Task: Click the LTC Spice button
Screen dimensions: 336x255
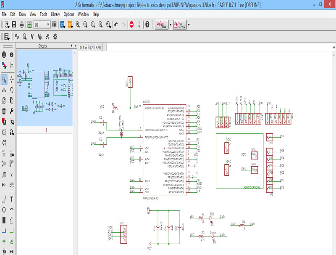Action: (x=179, y=24)
